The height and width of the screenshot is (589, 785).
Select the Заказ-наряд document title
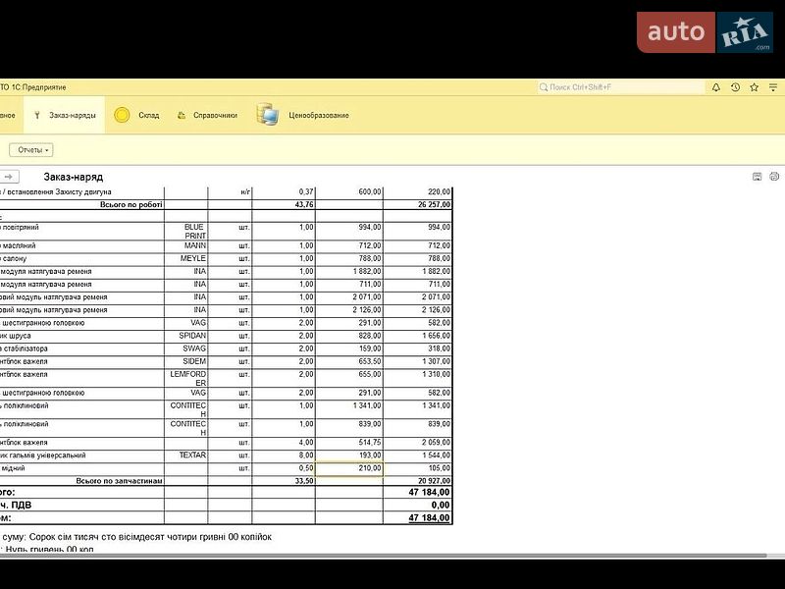pos(73,177)
